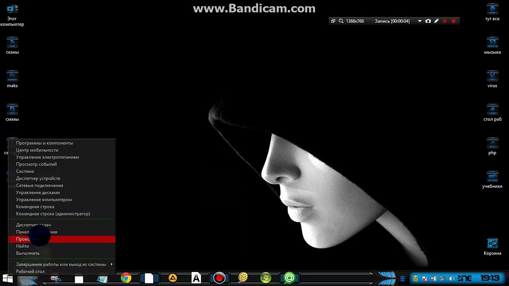Screen dimensions: 509x286
Task: Select the учебники desktop folder
Action: [x=492, y=180]
